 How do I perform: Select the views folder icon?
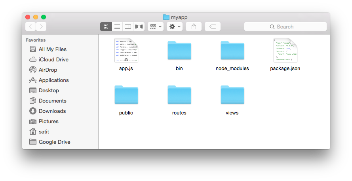tap(232, 95)
